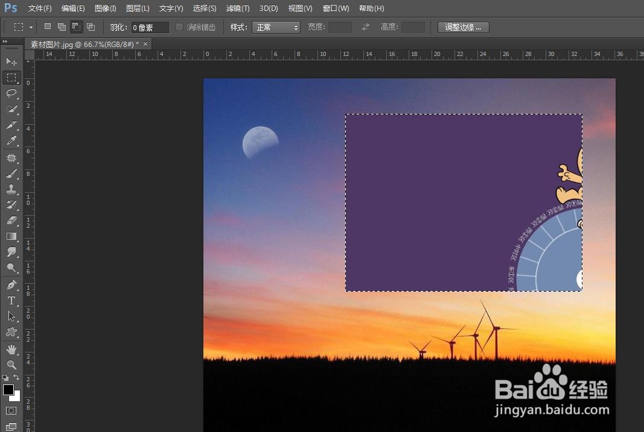The image size is (644, 432).
Task: Expand the toolbar double-arrow
Action: pyautogui.click(x=5, y=42)
